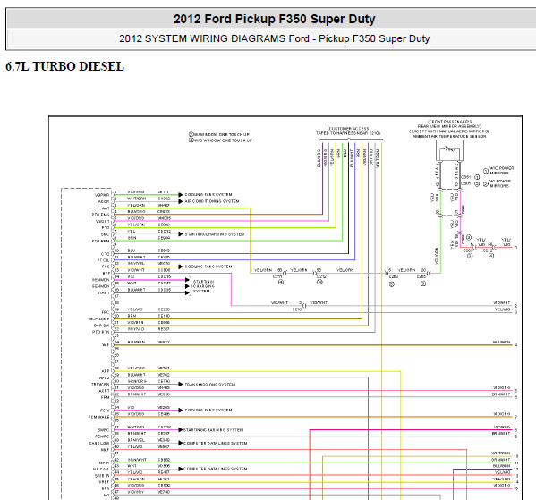The height and width of the screenshot is (500, 536).
Task: Select the '6.7L TURBO DIESEL' heading
Action: click(65, 66)
